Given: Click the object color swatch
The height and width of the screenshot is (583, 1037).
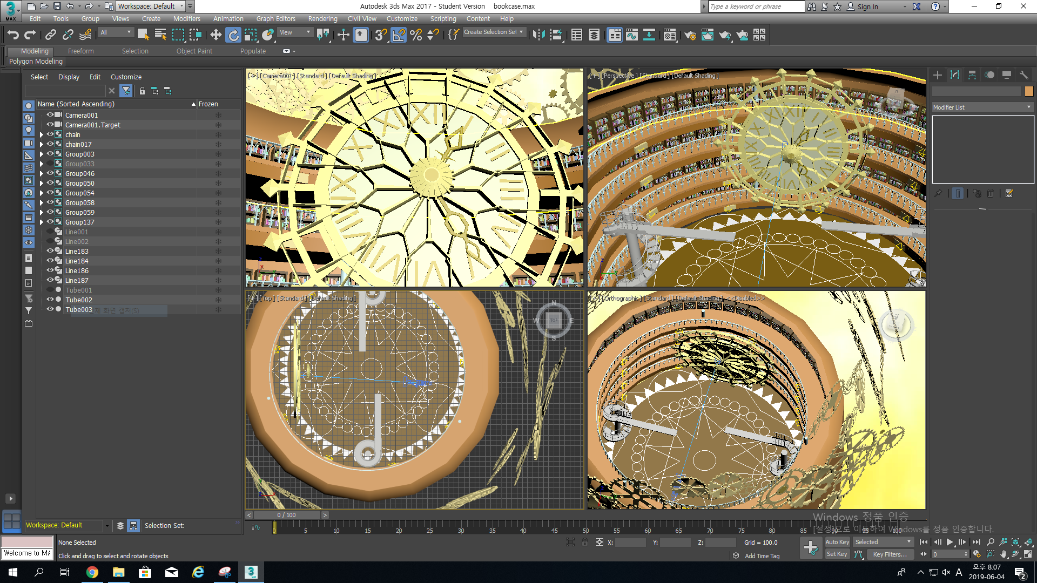Looking at the screenshot, I should click(1029, 91).
